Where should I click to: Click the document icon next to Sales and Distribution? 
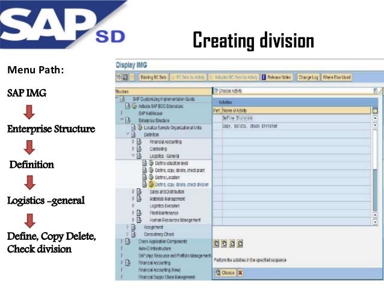click(139, 191)
